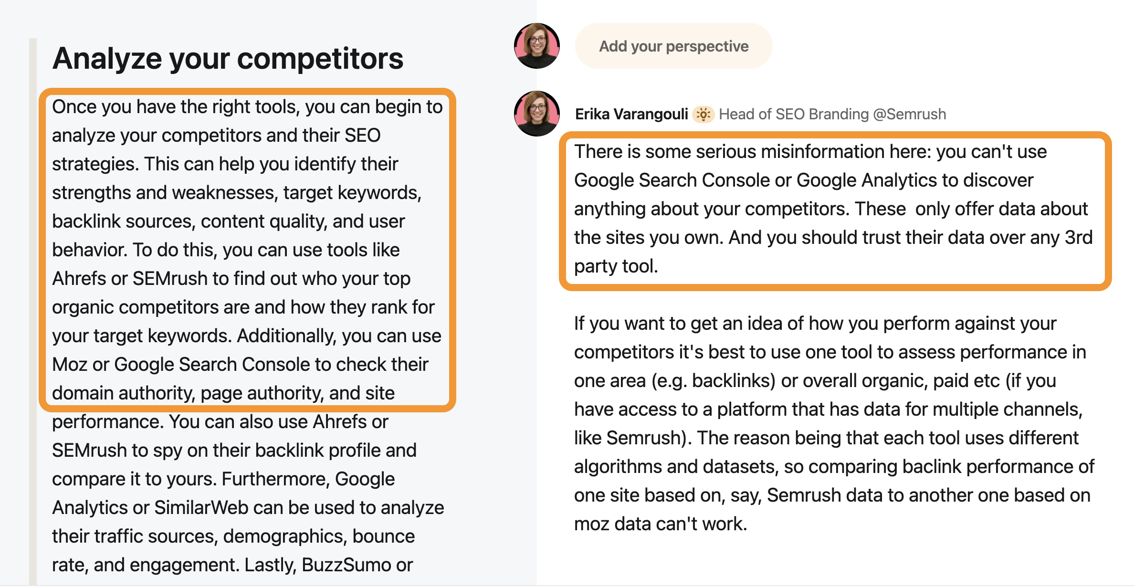Click the lightbulb badge after Erika's name
Image resolution: width=1134 pixels, height=588 pixels.
[x=703, y=114]
